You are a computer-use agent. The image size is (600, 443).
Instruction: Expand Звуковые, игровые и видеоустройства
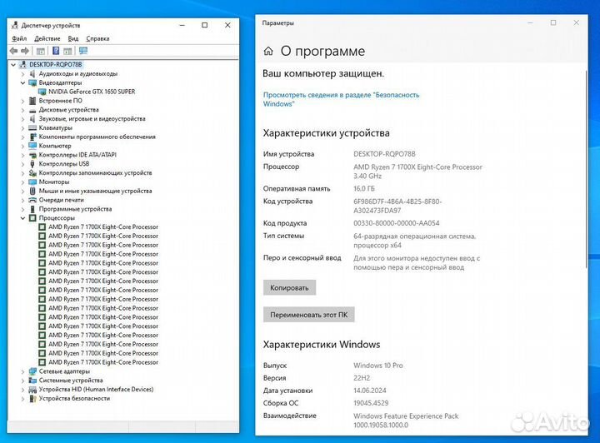[x=23, y=119]
